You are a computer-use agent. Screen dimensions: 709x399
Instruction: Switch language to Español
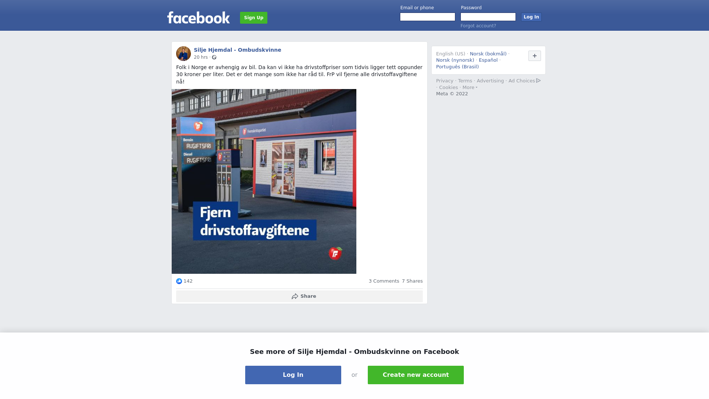[x=488, y=60]
